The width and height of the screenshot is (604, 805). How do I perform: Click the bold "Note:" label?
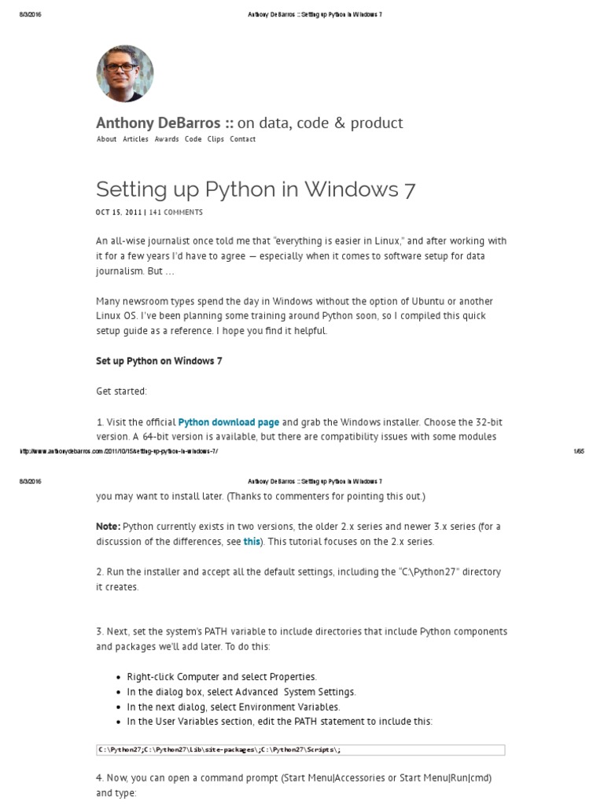[108, 526]
